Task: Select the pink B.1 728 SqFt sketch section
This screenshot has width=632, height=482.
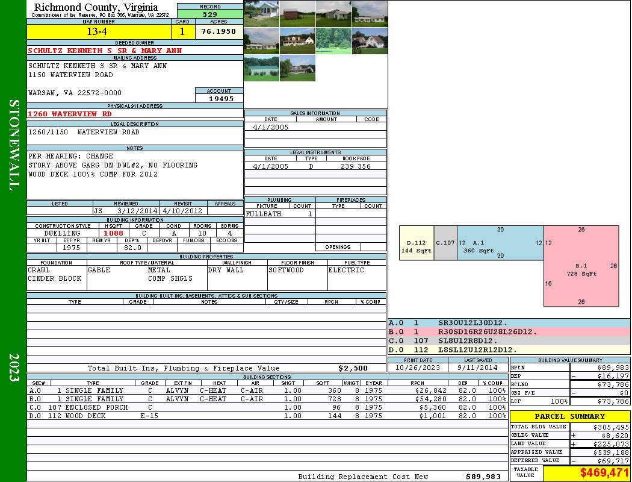Action: [581, 266]
